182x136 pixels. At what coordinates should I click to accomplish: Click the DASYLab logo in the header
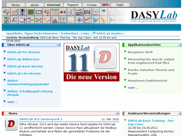click(x=154, y=16)
